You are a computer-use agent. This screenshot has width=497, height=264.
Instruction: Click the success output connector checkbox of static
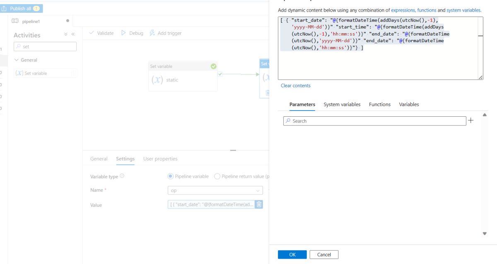click(220, 74)
